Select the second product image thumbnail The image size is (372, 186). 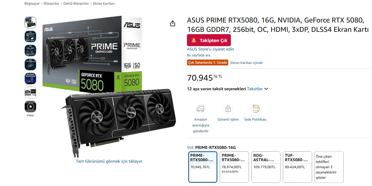(x=30, y=36)
